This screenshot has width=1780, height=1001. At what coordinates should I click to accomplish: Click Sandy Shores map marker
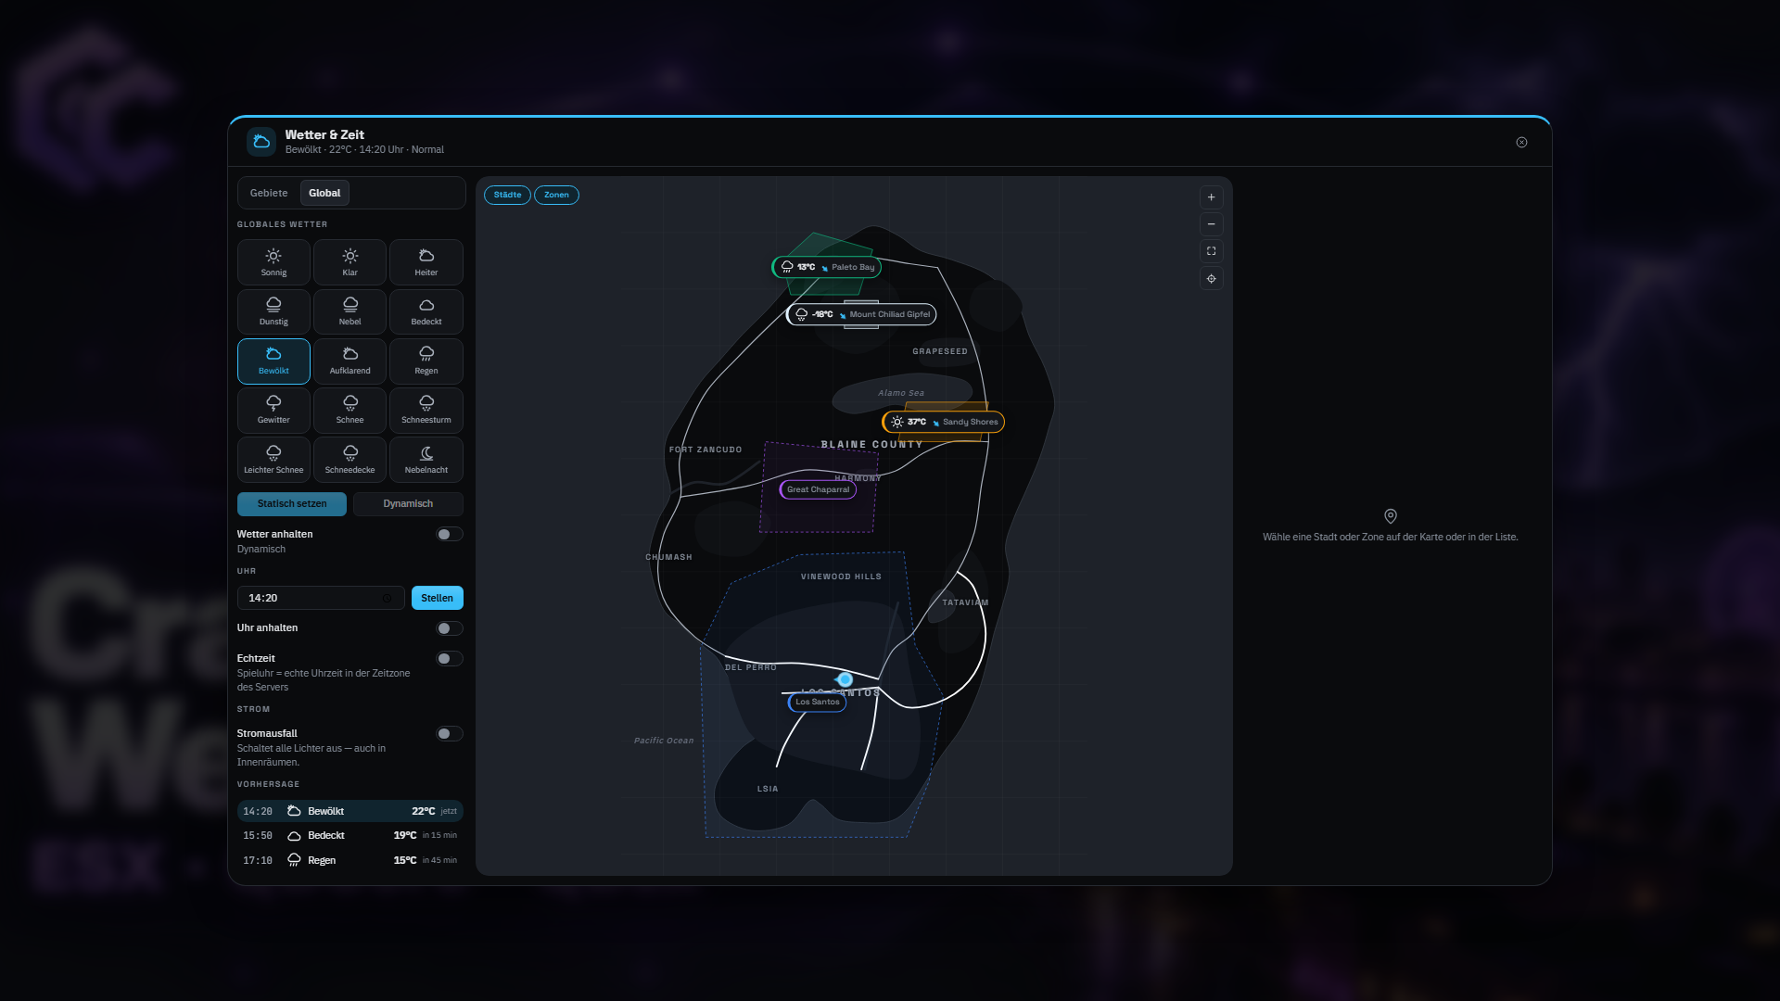(x=943, y=422)
